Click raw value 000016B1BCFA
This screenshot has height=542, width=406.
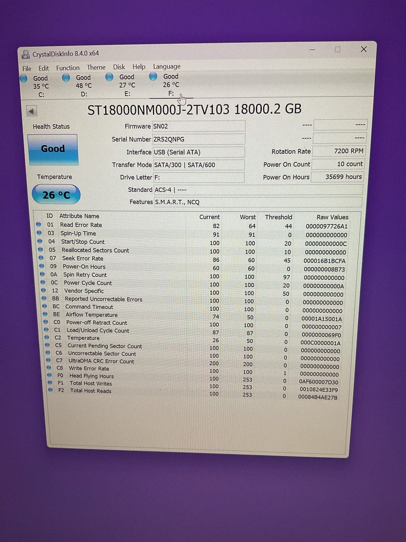pos(325,261)
